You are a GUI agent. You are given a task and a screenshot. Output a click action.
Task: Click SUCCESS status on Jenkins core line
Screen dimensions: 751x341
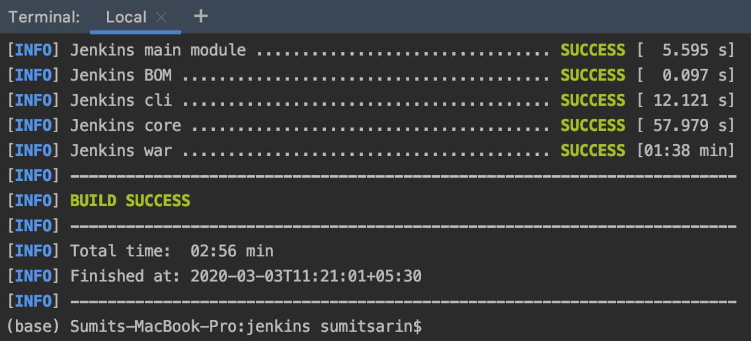coord(592,126)
